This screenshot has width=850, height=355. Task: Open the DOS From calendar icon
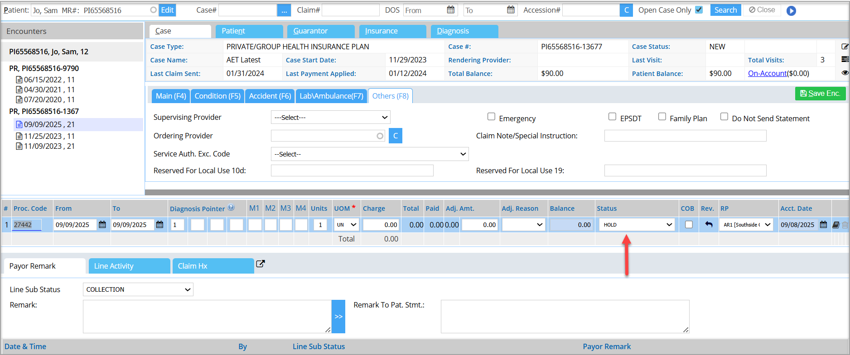[450, 10]
